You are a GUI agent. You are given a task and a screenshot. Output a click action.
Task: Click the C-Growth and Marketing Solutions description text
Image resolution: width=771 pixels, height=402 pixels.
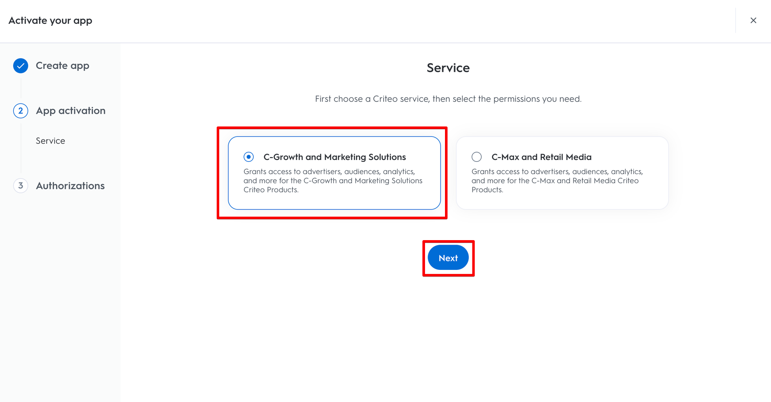click(x=333, y=181)
